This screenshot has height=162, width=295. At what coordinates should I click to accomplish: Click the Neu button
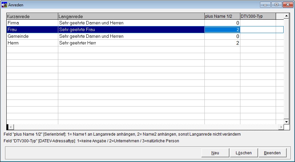point(215,153)
